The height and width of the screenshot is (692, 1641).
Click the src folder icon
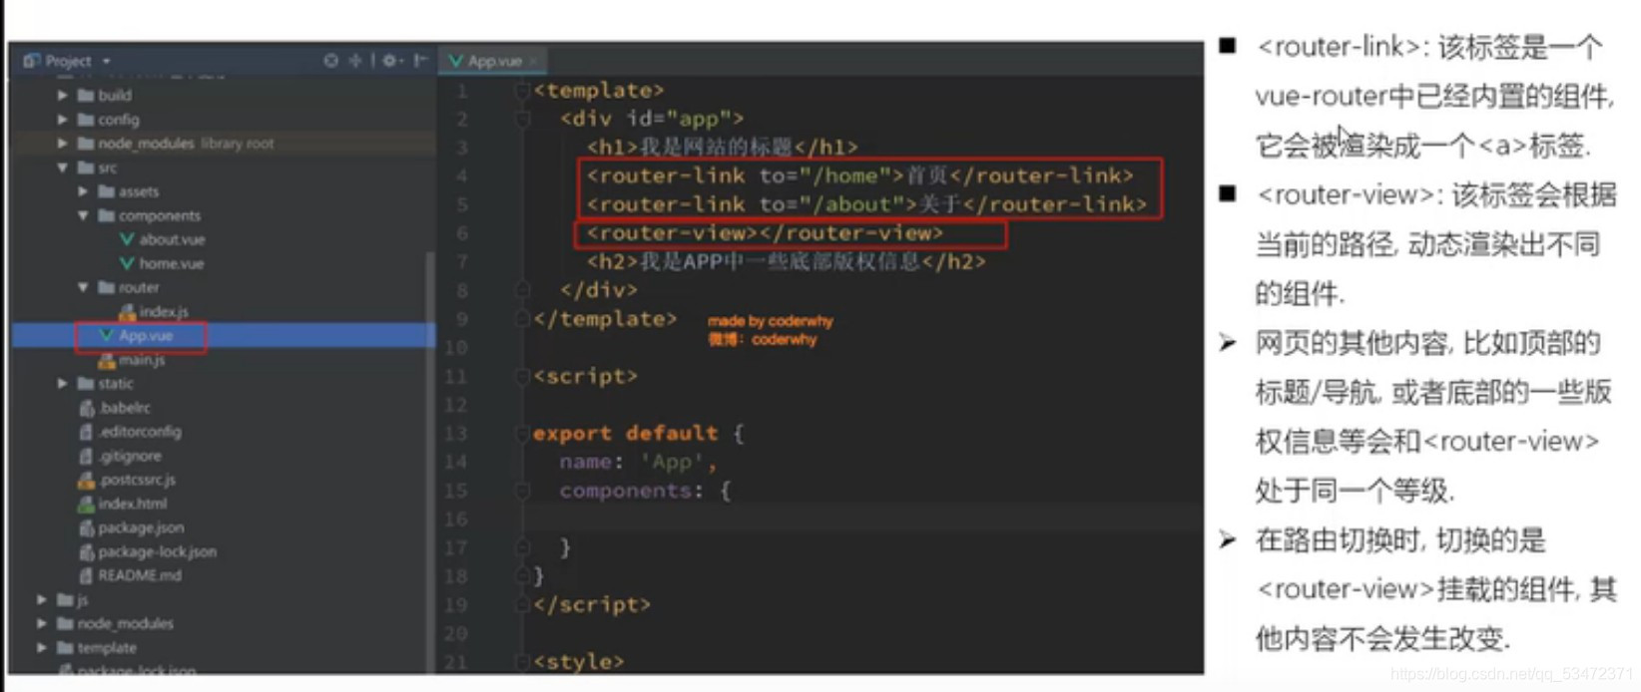86,168
